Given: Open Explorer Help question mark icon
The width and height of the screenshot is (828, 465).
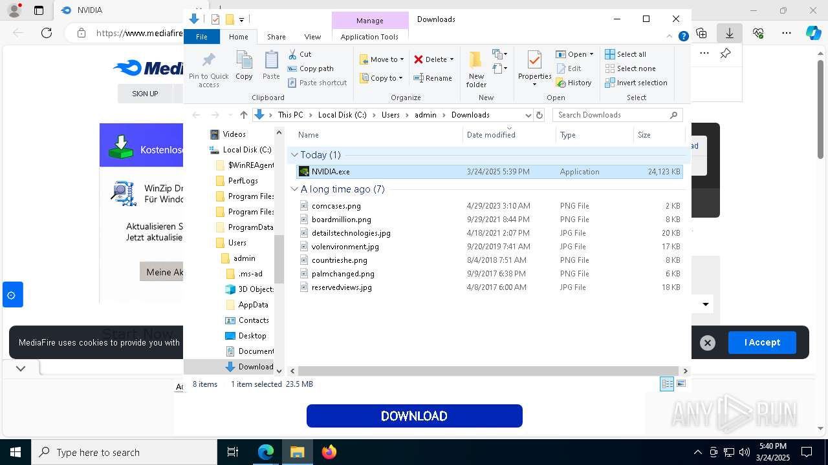Looking at the screenshot, I should (x=683, y=36).
